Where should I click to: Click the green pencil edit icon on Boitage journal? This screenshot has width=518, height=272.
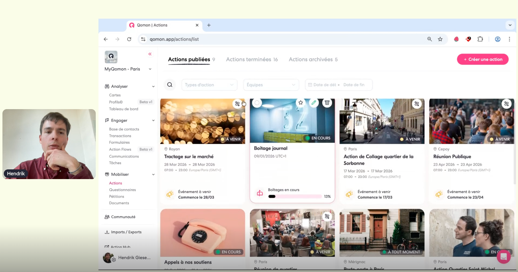coord(314,103)
